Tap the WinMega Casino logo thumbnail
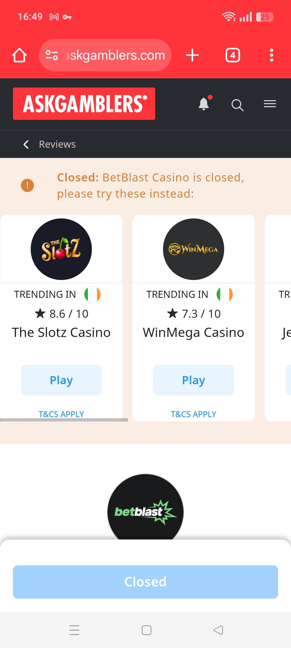The image size is (291, 648). [x=193, y=249]
